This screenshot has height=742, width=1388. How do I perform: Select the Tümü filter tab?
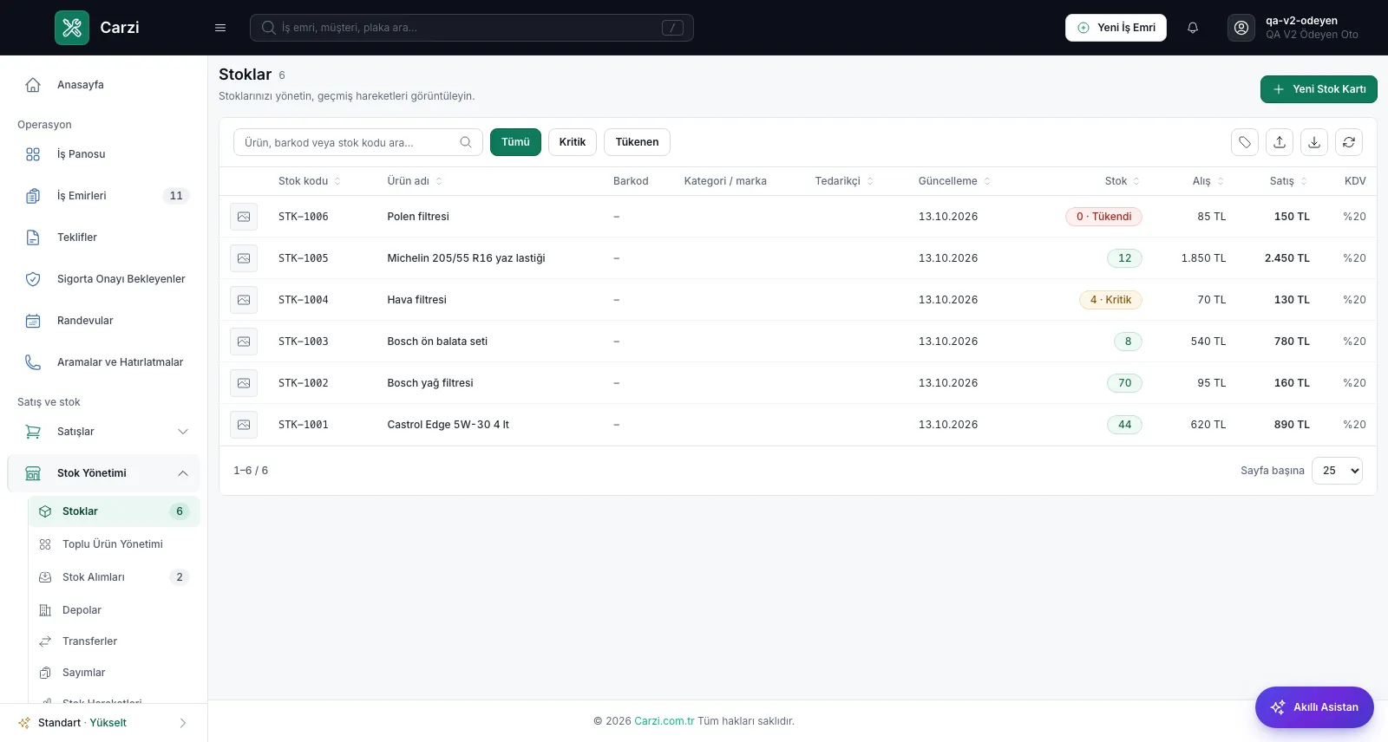pos(515,142)
